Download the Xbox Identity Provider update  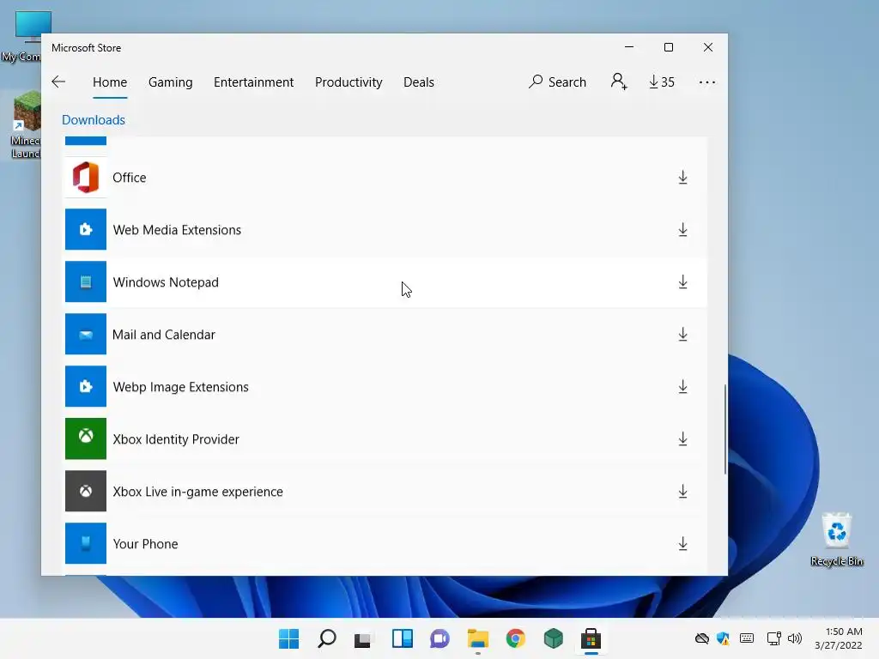[x=682, y=438]
